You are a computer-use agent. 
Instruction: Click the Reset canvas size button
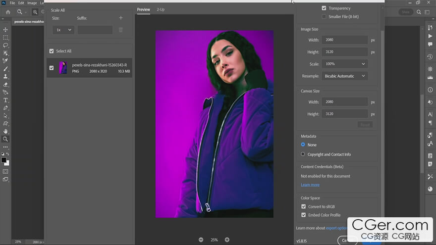click(x=365, y=125)
